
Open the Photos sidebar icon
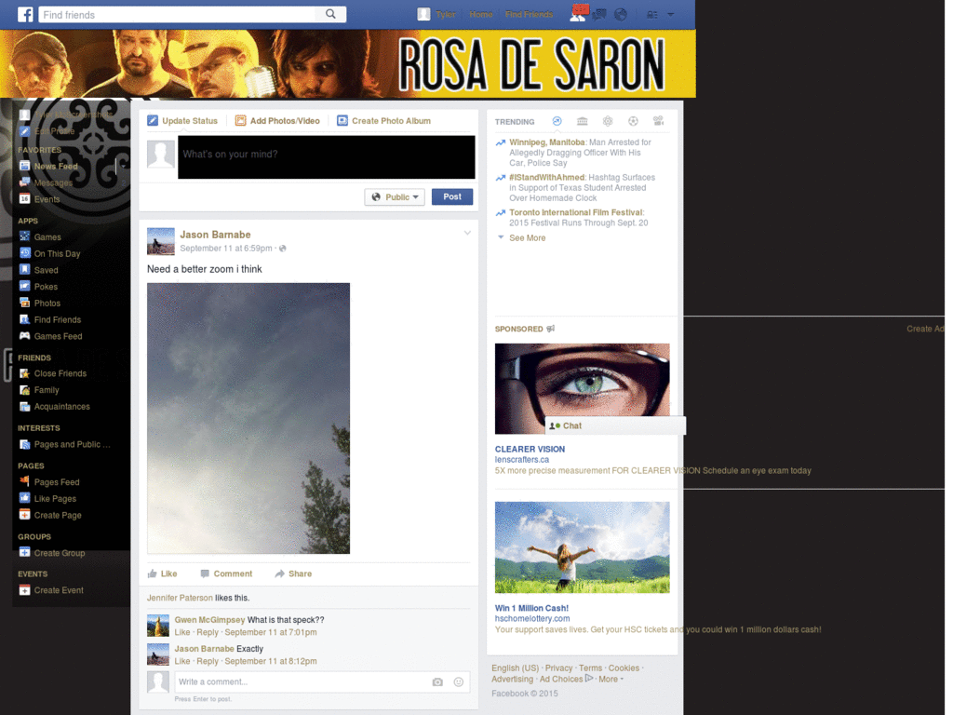point(25,303)
